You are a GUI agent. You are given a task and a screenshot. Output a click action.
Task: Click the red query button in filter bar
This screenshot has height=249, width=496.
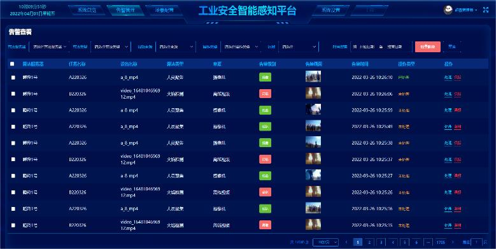pos(428,47)
